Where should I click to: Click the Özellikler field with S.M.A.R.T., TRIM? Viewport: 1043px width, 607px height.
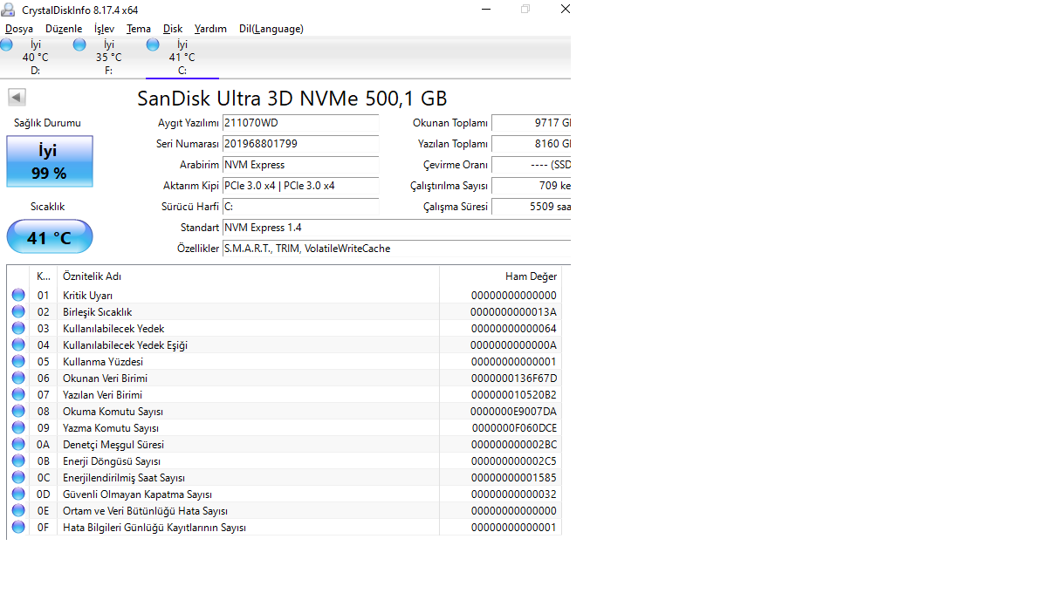tap(396, 249)
